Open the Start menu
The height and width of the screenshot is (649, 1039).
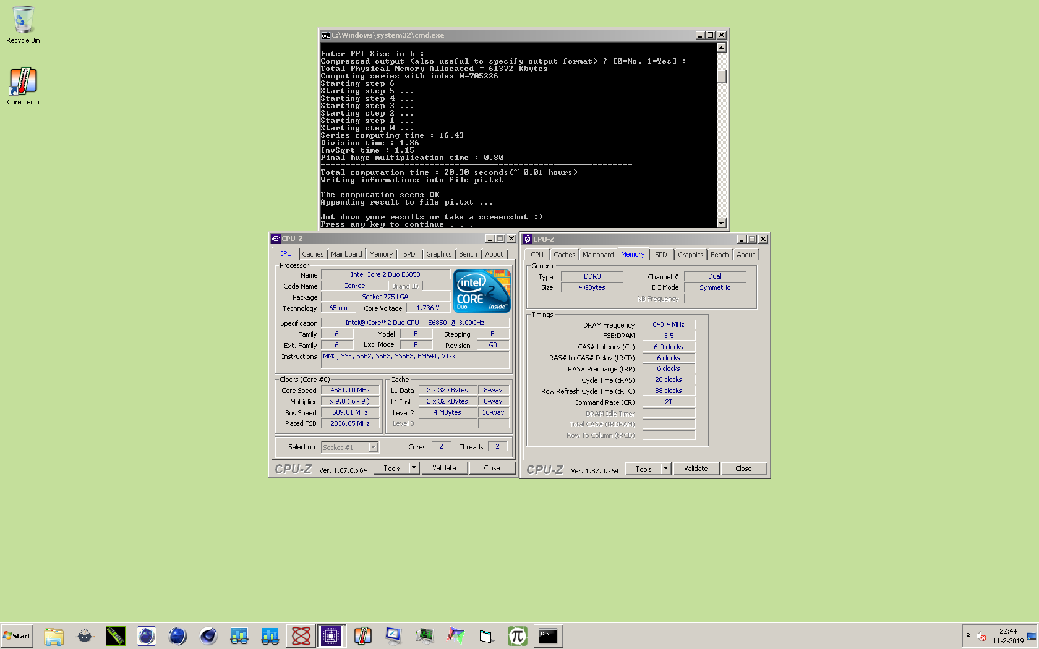tap(17, 636)
